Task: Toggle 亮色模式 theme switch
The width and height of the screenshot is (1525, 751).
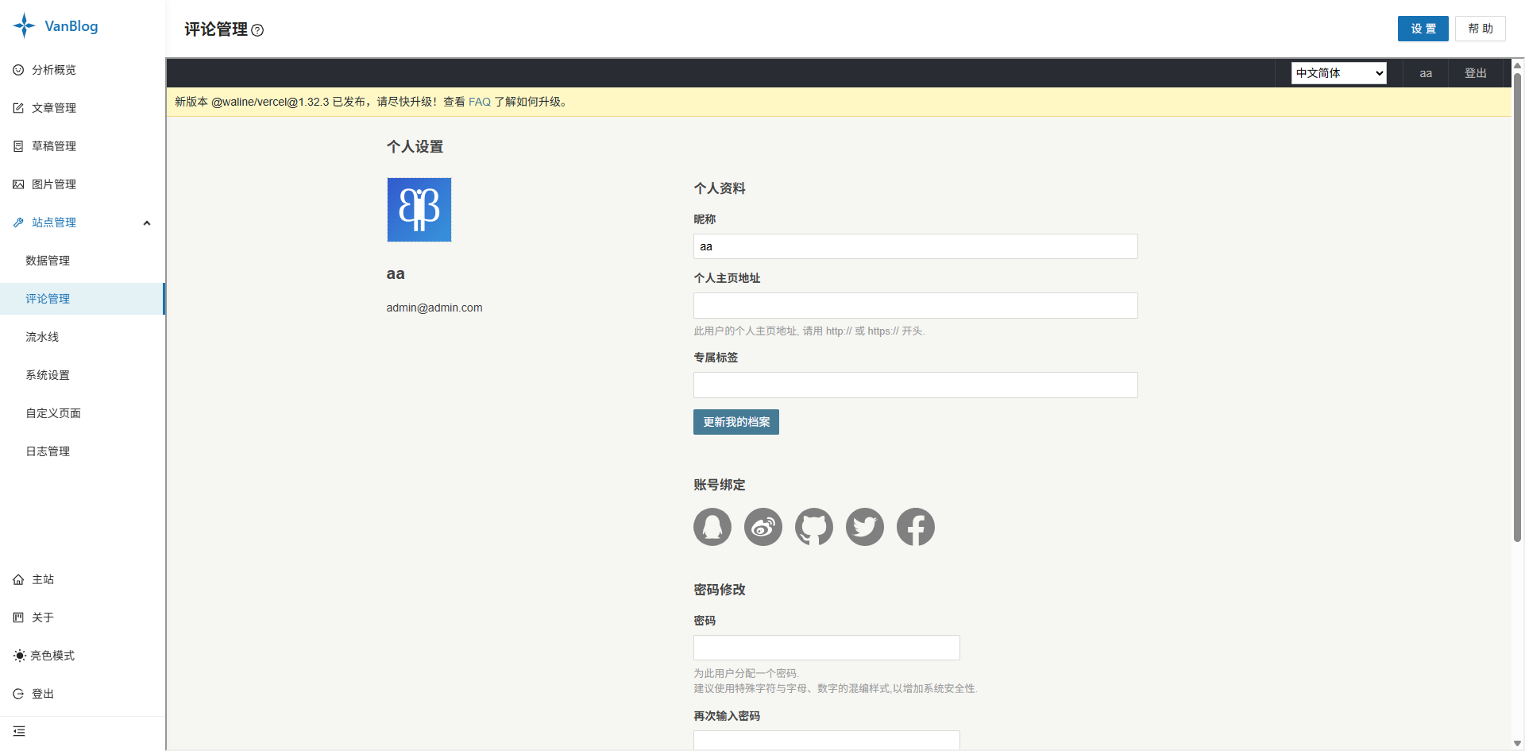Action: pos(44,656)
